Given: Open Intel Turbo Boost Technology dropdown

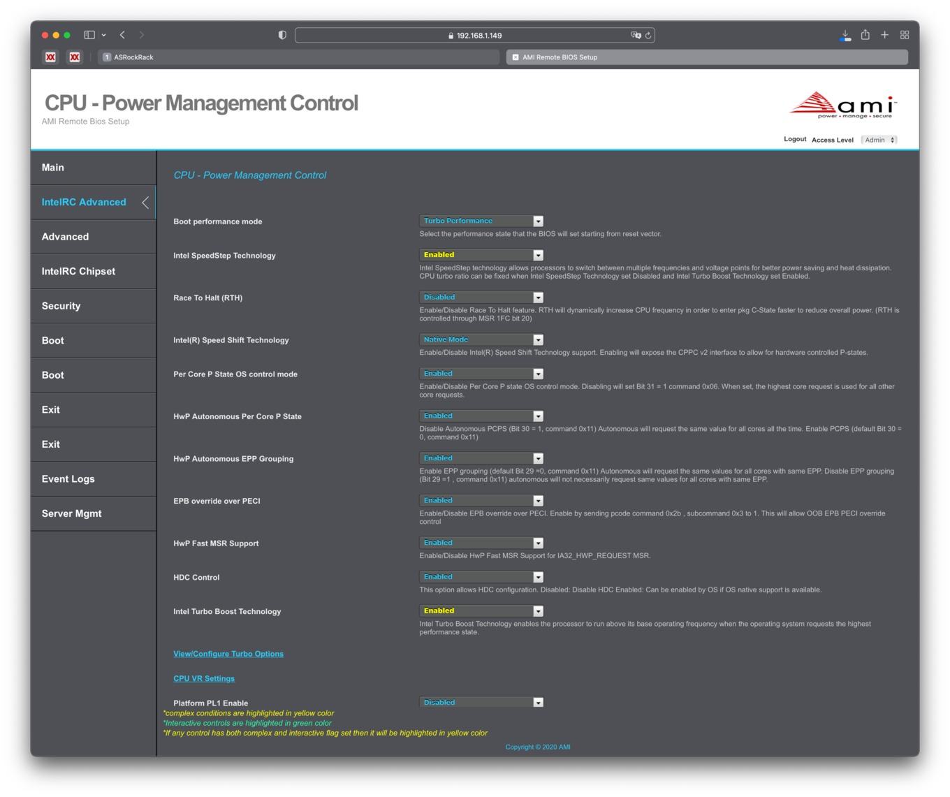Looking at the screenshot, I should coord(481,611).
